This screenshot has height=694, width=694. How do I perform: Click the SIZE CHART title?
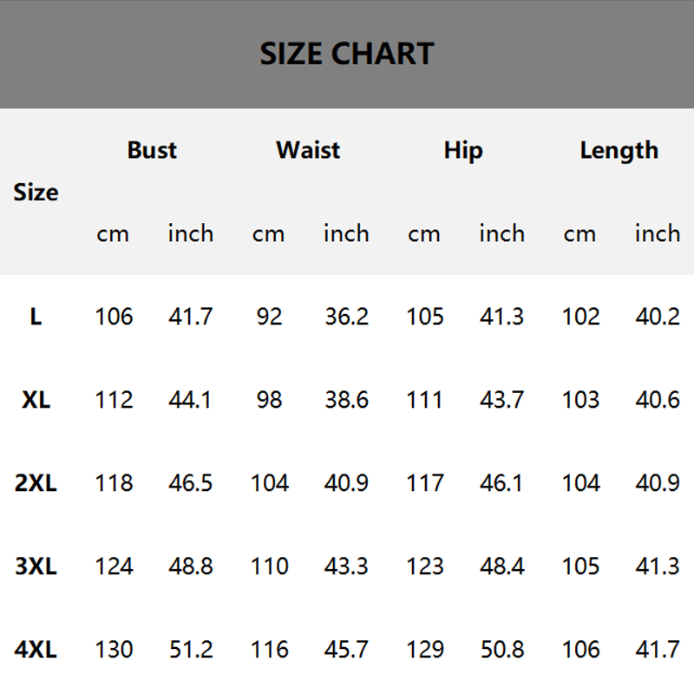[x=347, y=54]
